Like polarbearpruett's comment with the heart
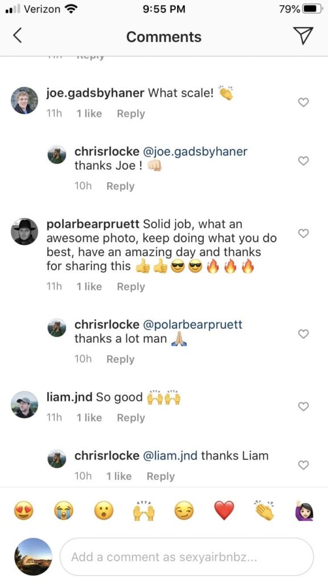Screen dimensions: 328x583 click(303, 233)
